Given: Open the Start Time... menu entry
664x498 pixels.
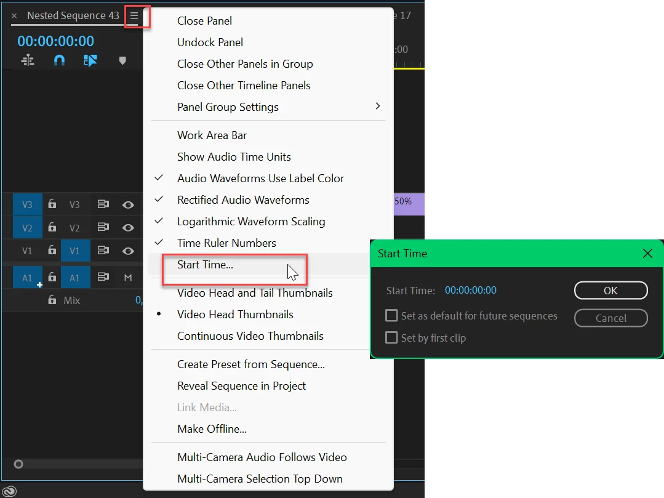Looking at the screenshot, I should pyautogui.click(x=258, y=265).
